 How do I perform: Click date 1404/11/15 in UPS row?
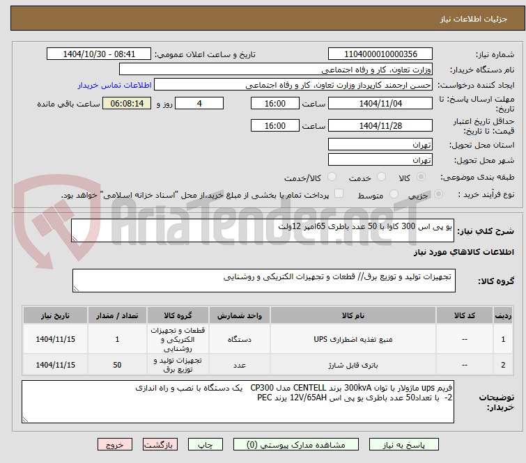55,339
